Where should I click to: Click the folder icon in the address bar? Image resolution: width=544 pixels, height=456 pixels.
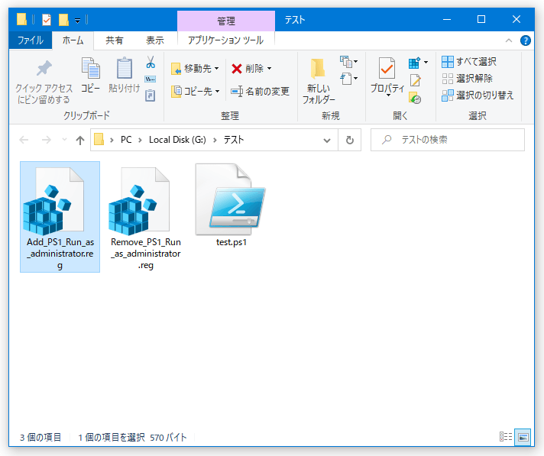[x=99, y=140]
